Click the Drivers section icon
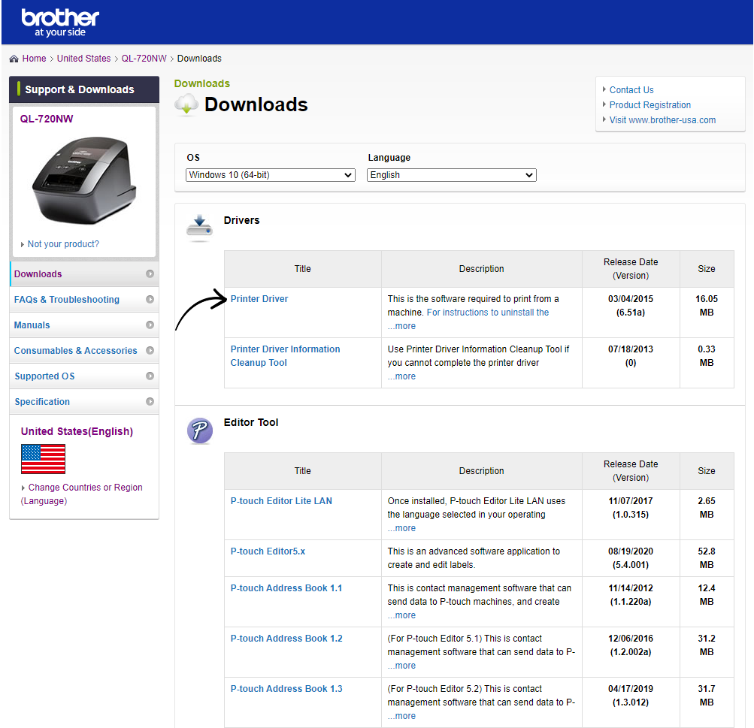 pos(199,227)
